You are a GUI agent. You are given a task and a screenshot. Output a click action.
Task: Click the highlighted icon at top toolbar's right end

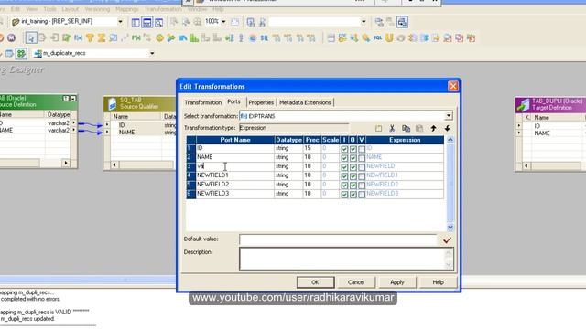(x=402, y=22)
